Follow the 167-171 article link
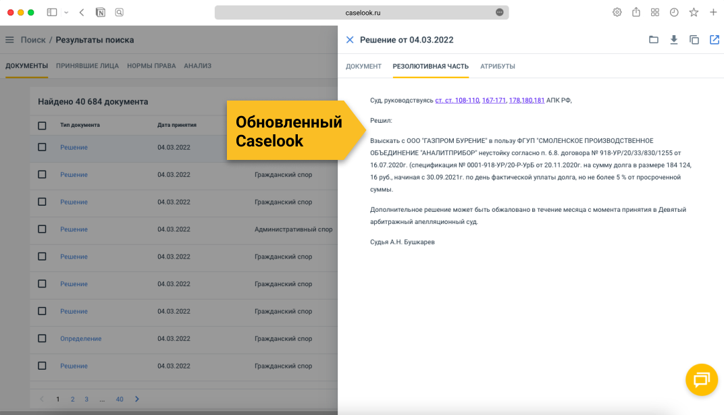The height and width of the screenshot is (415, 724). [x=494, y=100]
